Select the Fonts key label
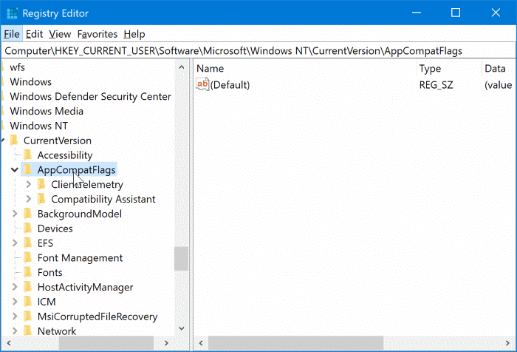The image size is (517, 352). [x=49, y=272]
